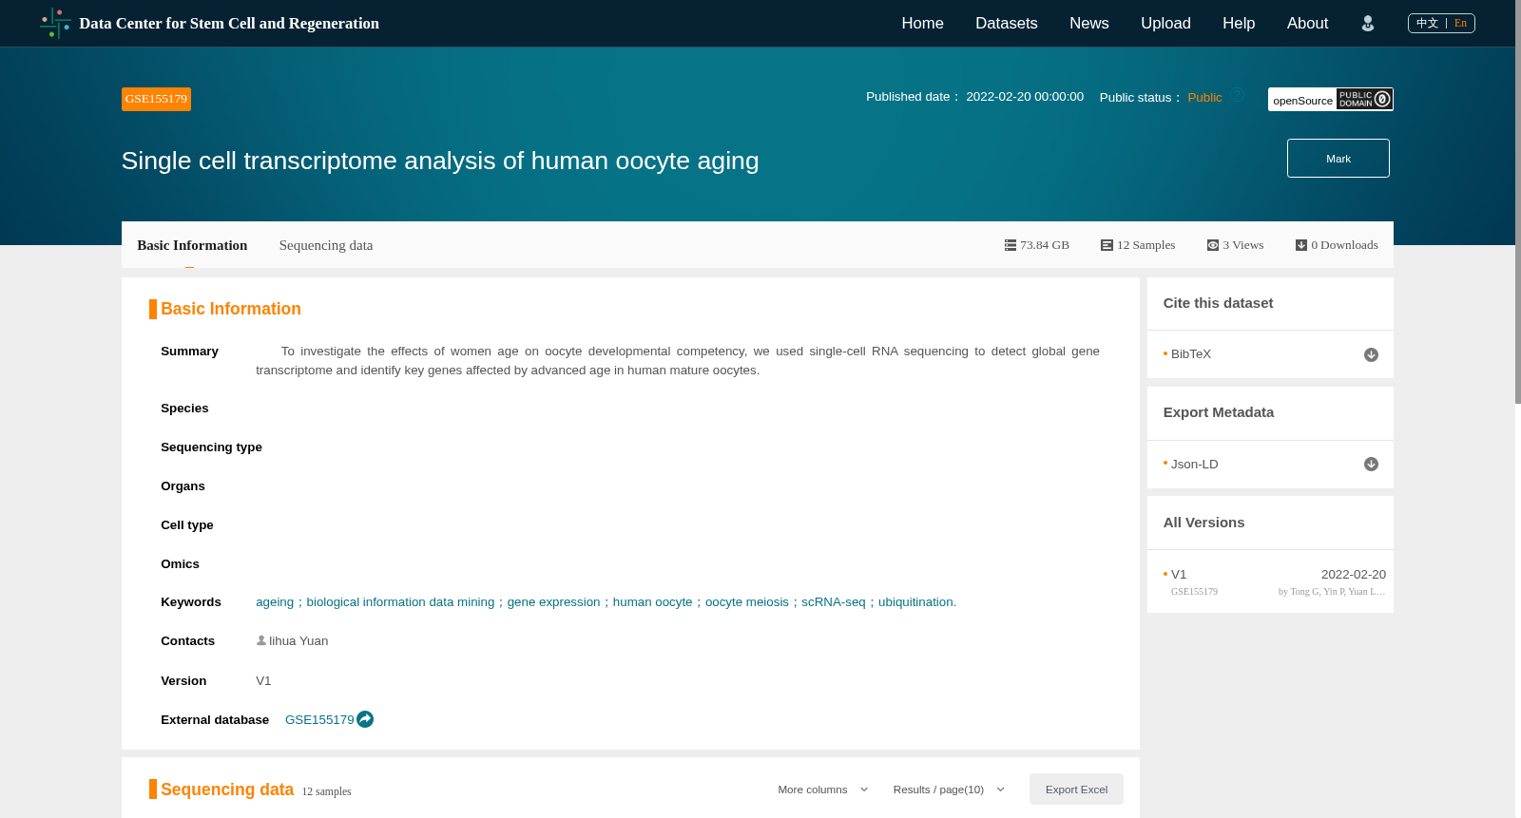Click the ubiquitination keyword
This screenshot has height=818, width=1521.
point(915,602)
